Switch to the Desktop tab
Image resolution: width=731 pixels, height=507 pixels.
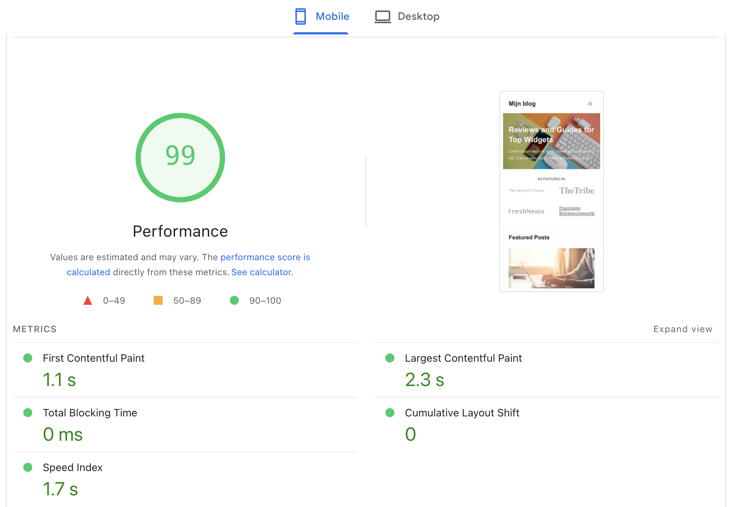pos(418,16)
